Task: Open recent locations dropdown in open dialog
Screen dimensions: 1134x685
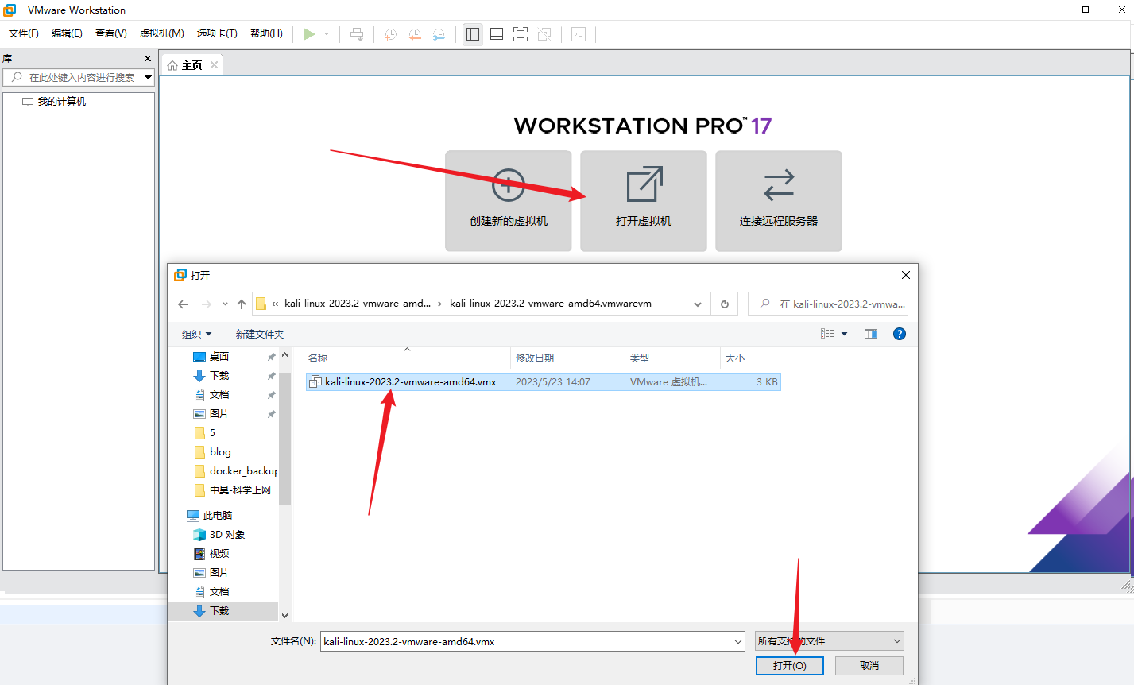Action: 225,304
